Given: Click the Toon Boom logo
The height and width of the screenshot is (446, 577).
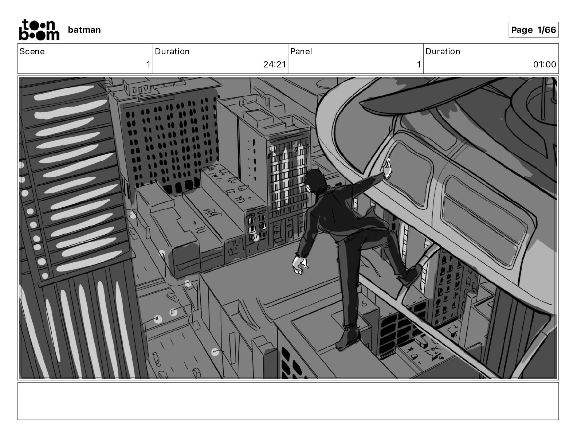Looking at the screenshot, I should click(39, 30).
